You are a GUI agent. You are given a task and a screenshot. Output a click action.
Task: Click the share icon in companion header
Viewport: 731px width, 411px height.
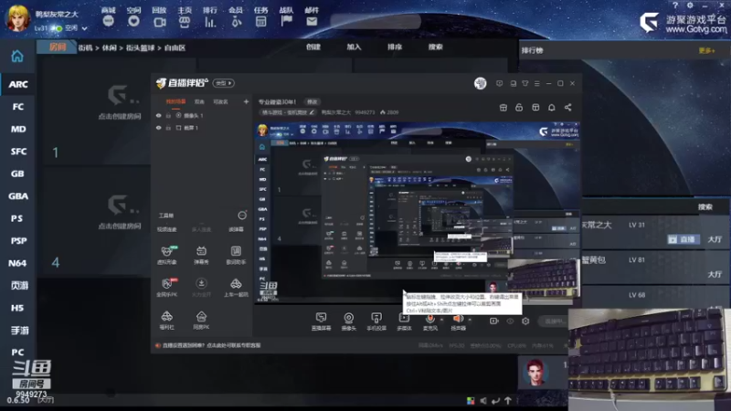(x=567, y=108)
